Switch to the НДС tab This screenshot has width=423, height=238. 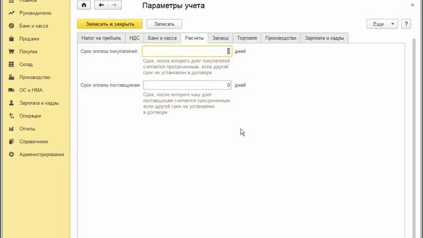tap(134, 38)
